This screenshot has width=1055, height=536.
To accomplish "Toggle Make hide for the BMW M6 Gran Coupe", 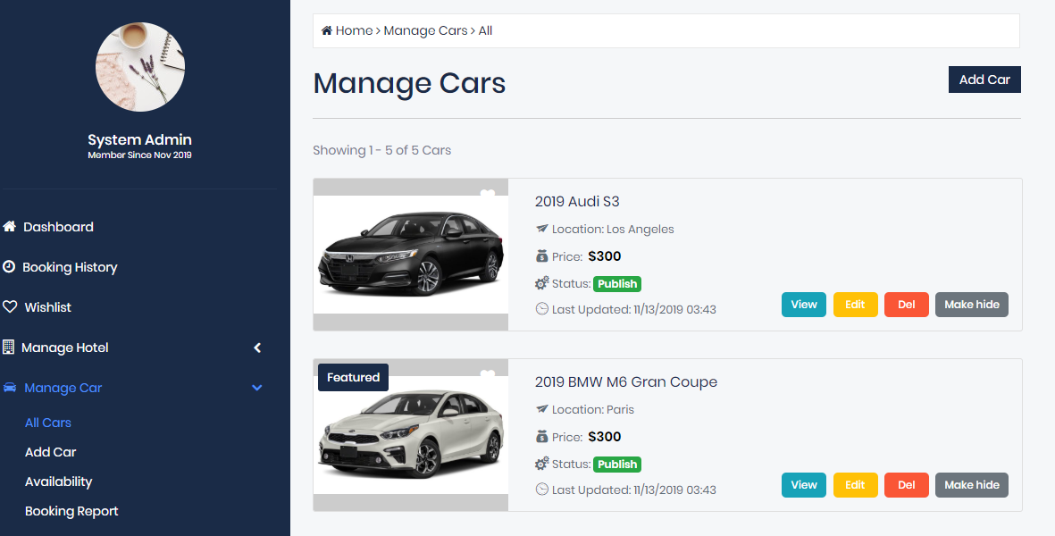I will (x=971, y=485).
